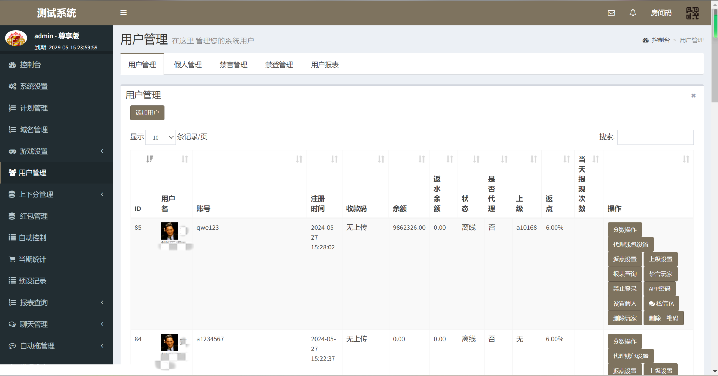Switch to the 禁言管理 tab
Screen dimensions: 718x376
[x=233, y=65]
